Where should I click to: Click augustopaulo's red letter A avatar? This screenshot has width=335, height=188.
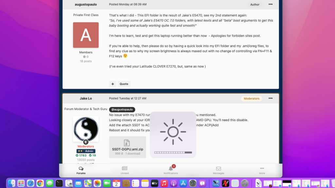click(x=86, y=35)
